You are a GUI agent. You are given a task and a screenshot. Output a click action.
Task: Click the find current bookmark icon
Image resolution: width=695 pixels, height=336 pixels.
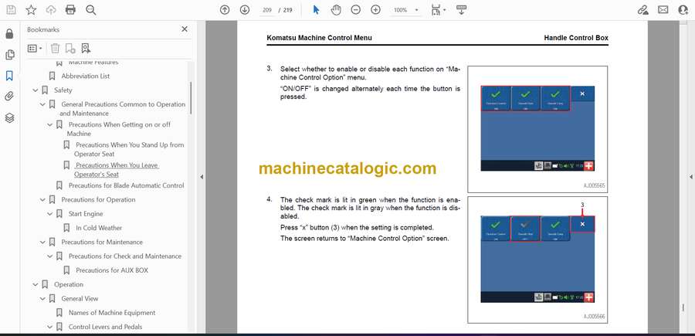[x=86, y=49]
